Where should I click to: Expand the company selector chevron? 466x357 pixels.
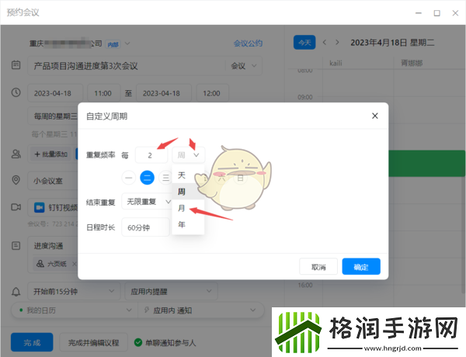click(127, 43)
